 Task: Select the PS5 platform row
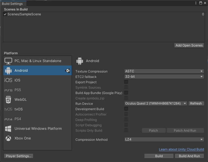pos(37,90)
